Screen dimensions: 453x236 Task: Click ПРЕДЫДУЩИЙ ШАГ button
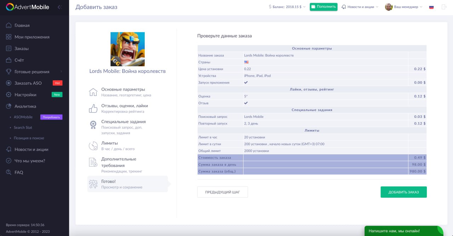click(223, 192)
